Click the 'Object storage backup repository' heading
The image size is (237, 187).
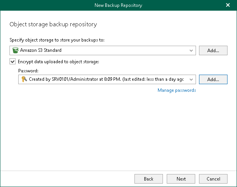pyautogui.click(x=53, y=24)
